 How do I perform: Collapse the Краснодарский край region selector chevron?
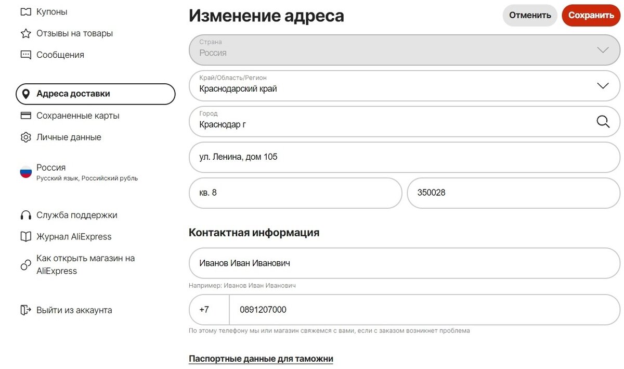click(603, 85)
